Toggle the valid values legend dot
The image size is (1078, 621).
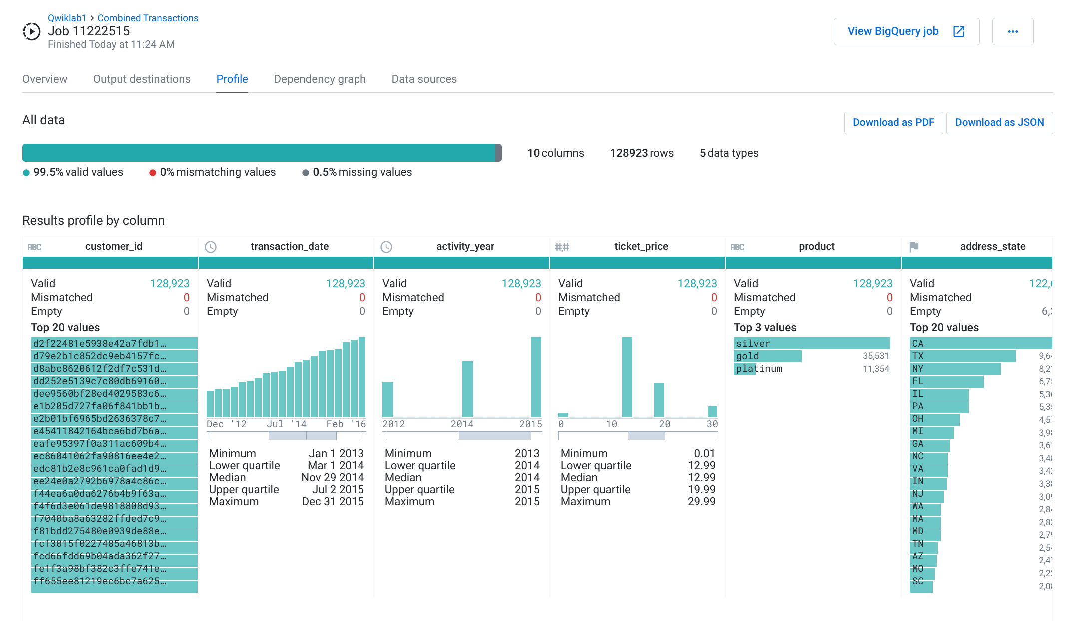[x=26, y=172]
